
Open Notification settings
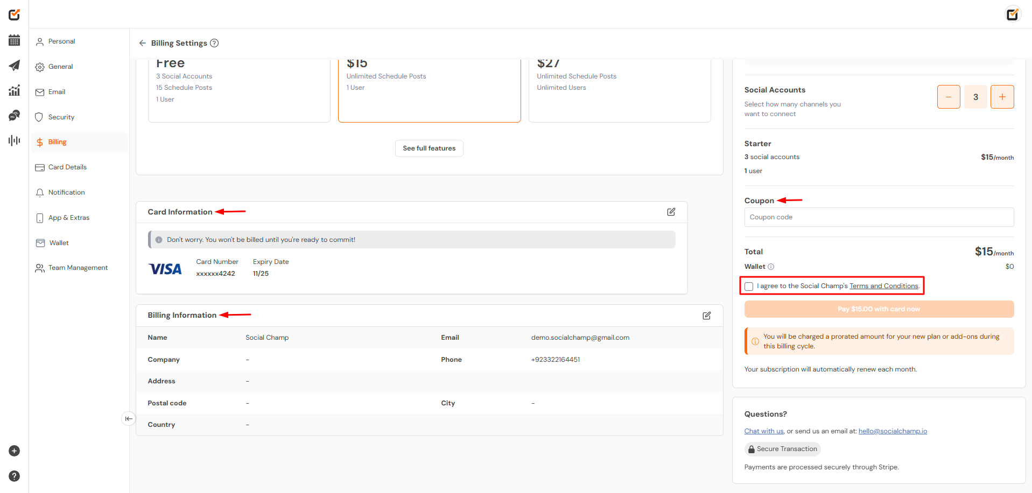tap(80, 192)
